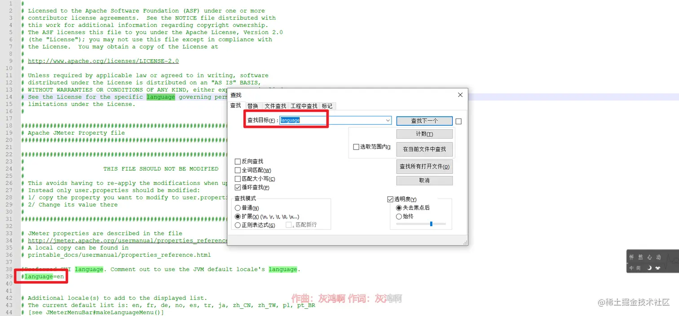Switch to the 查找 tab
The image size is (679, 316).
pyautogui.click(x=236, y=106)
